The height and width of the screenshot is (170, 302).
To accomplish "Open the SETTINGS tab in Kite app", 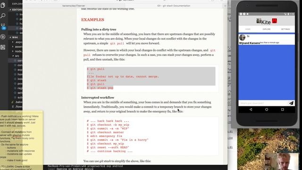I will tap(285, 29).
